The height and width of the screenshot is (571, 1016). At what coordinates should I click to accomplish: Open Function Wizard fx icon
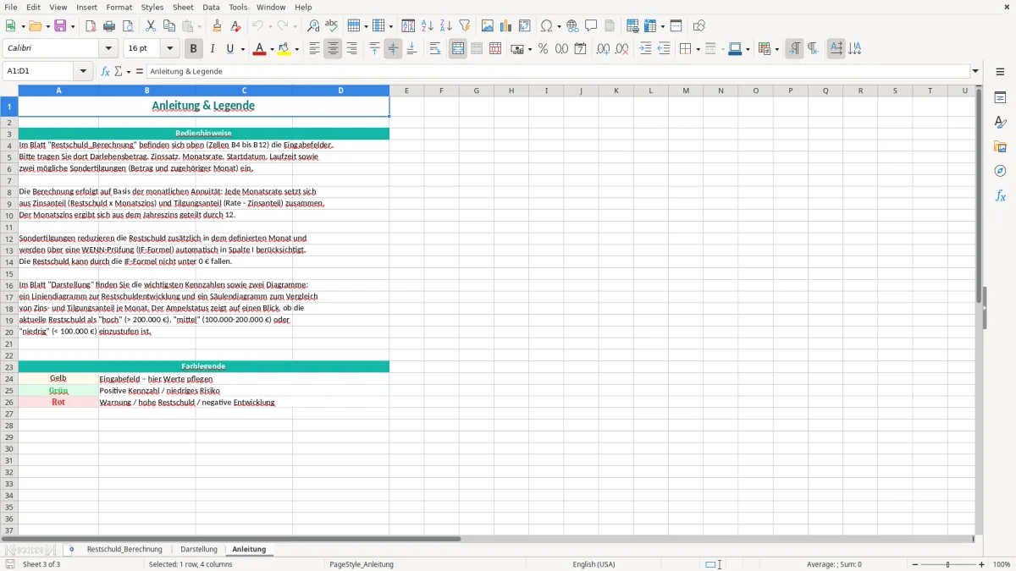(x=105, y=71)
